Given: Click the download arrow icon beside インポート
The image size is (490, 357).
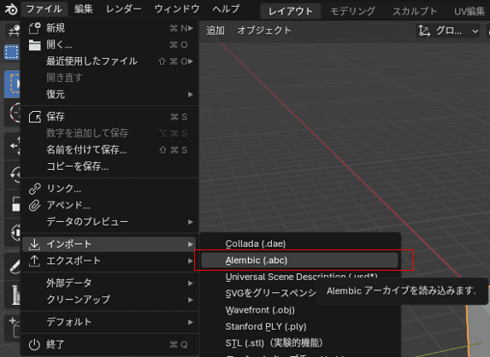Looking at the screenshot, I should pos(34,244).
